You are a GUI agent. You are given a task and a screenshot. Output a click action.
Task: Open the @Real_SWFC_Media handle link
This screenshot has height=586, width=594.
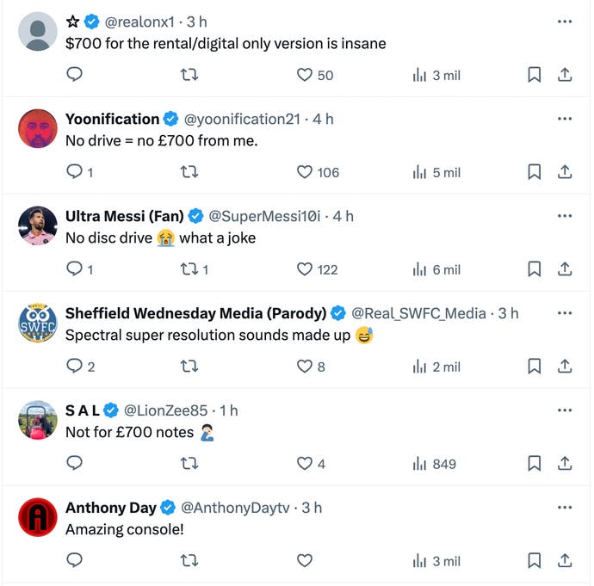(x=418, y=313)
